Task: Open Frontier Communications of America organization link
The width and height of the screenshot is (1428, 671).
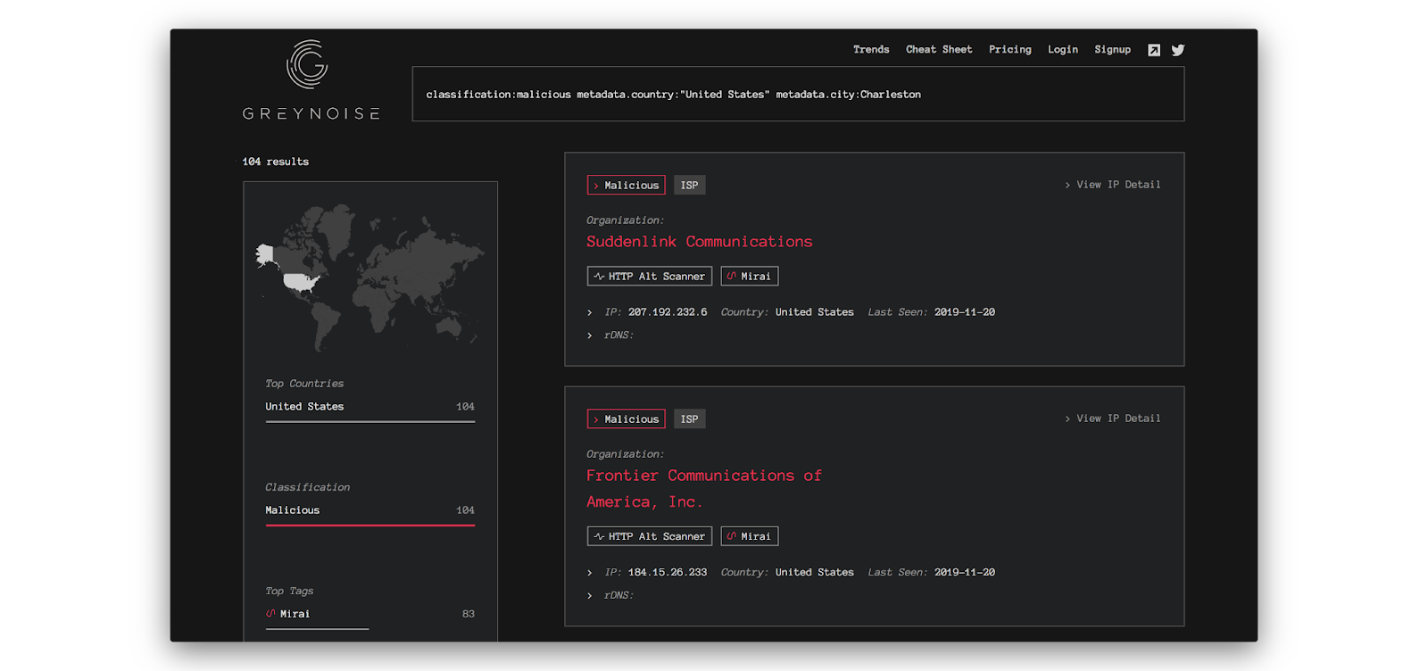Action: point(704,488)
